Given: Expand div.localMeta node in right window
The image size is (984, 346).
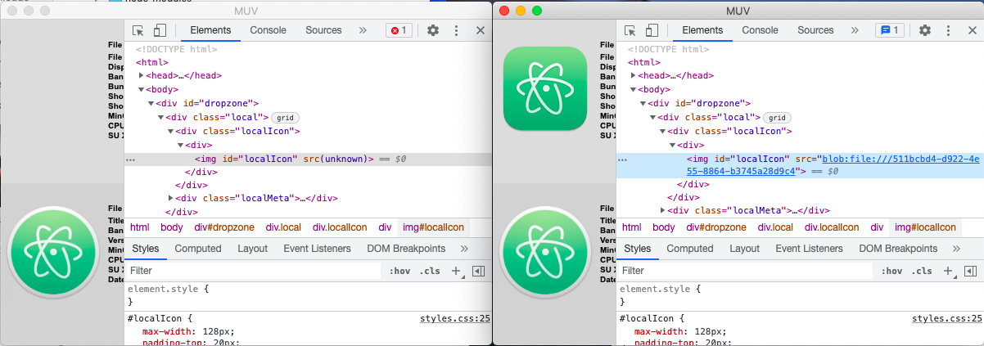Looking at the screenshot, I should click(663, 211).
